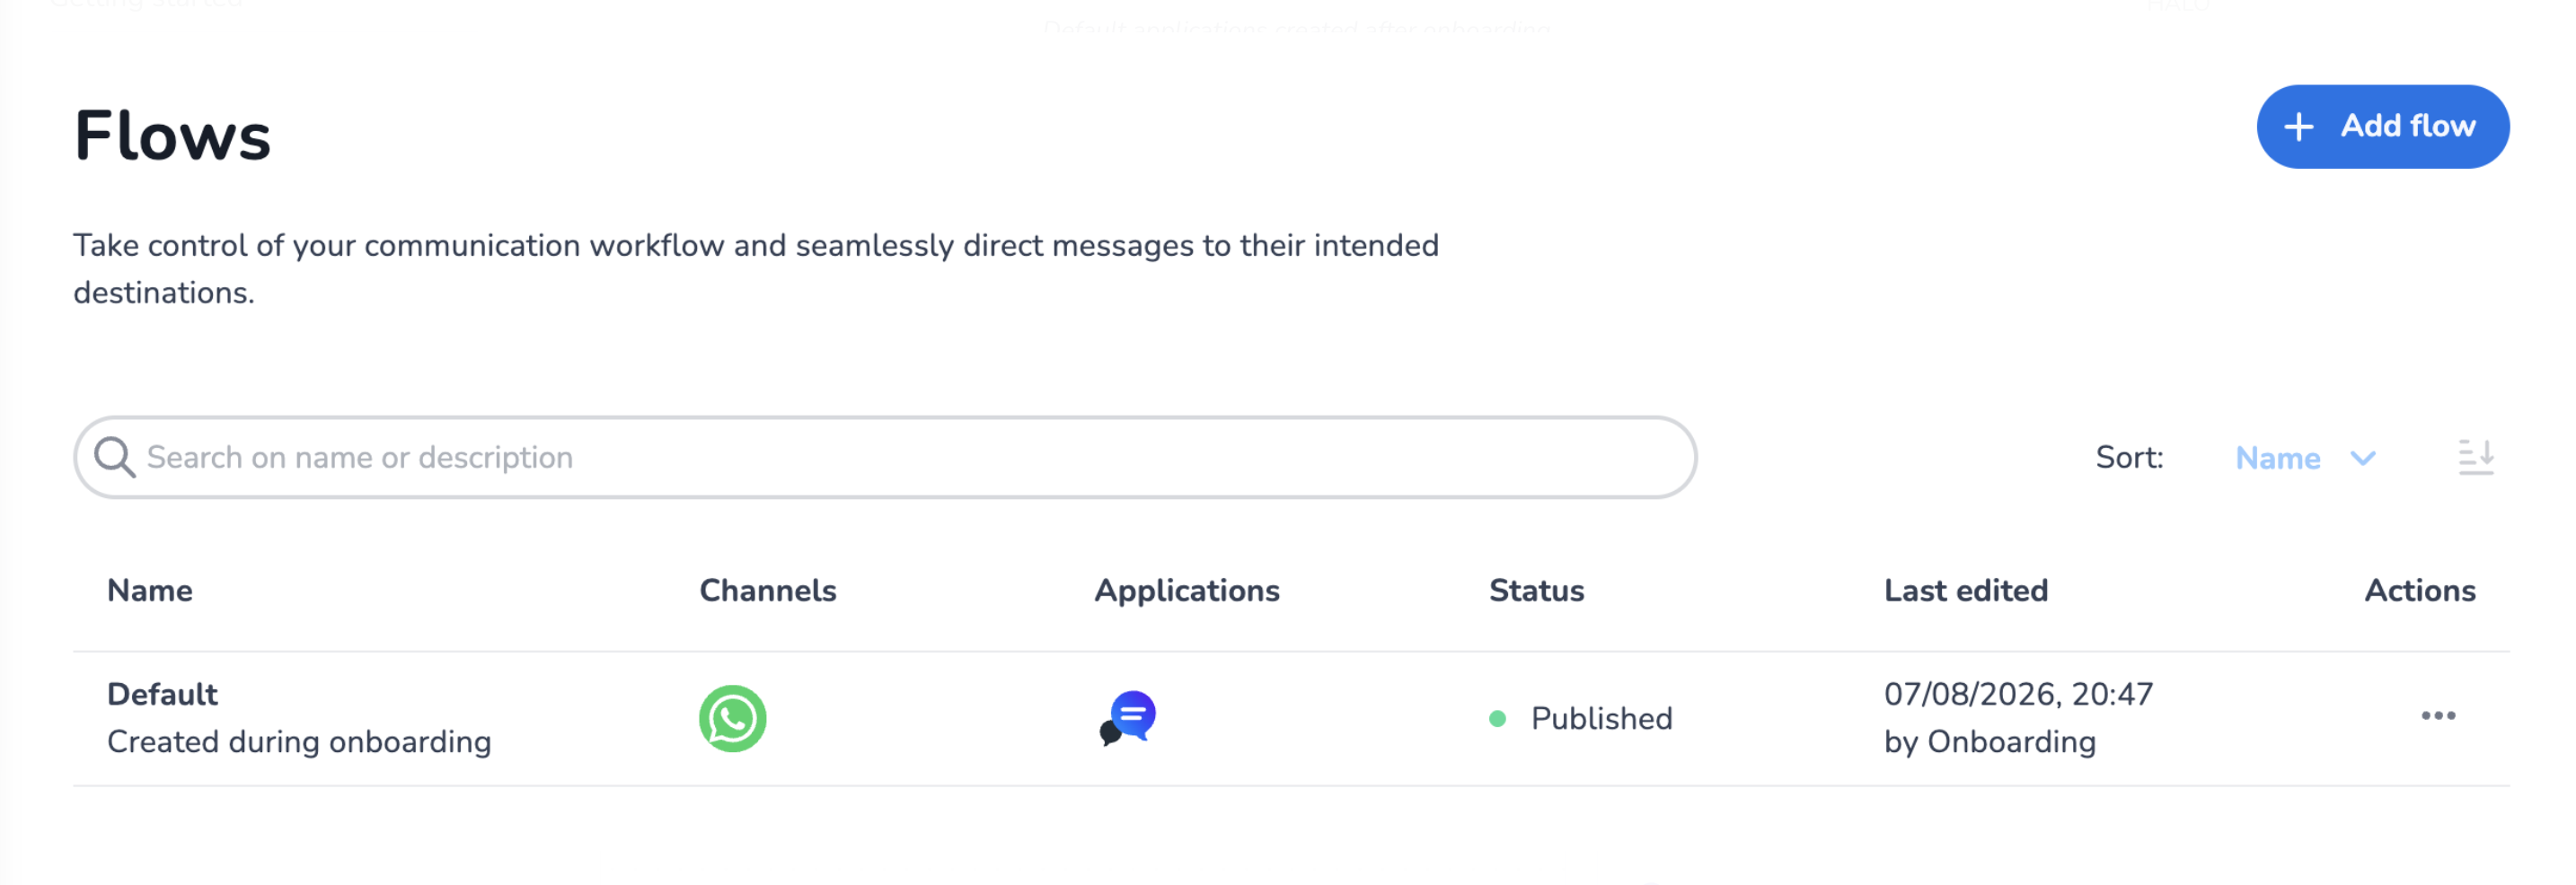
Task: Click the Status column header
Action: (1536, 591)
